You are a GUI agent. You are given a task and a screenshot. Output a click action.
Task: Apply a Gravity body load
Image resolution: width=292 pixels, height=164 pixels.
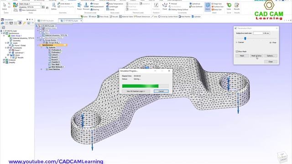(x=110, y=10)
